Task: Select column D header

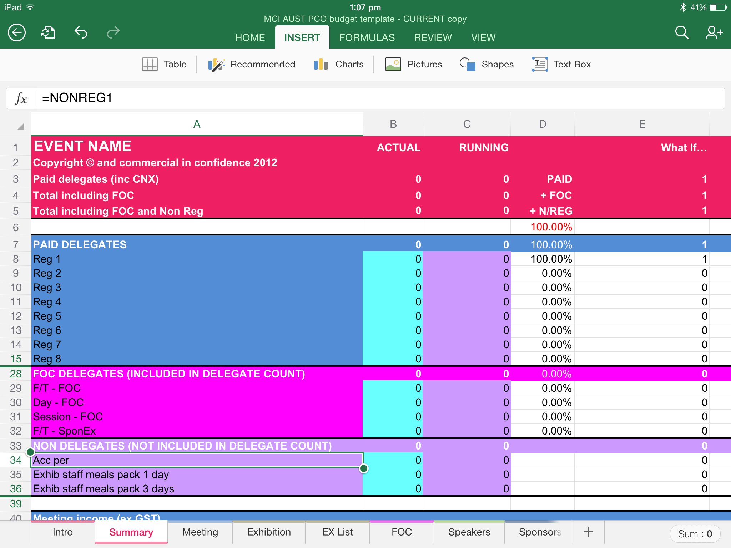Action: click(x=542, y=124)
